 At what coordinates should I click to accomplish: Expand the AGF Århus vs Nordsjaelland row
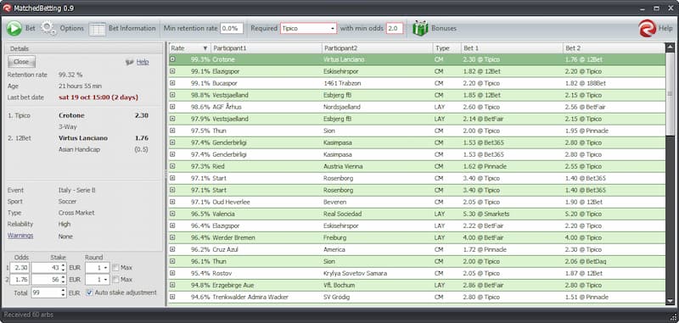click(172, 107)
